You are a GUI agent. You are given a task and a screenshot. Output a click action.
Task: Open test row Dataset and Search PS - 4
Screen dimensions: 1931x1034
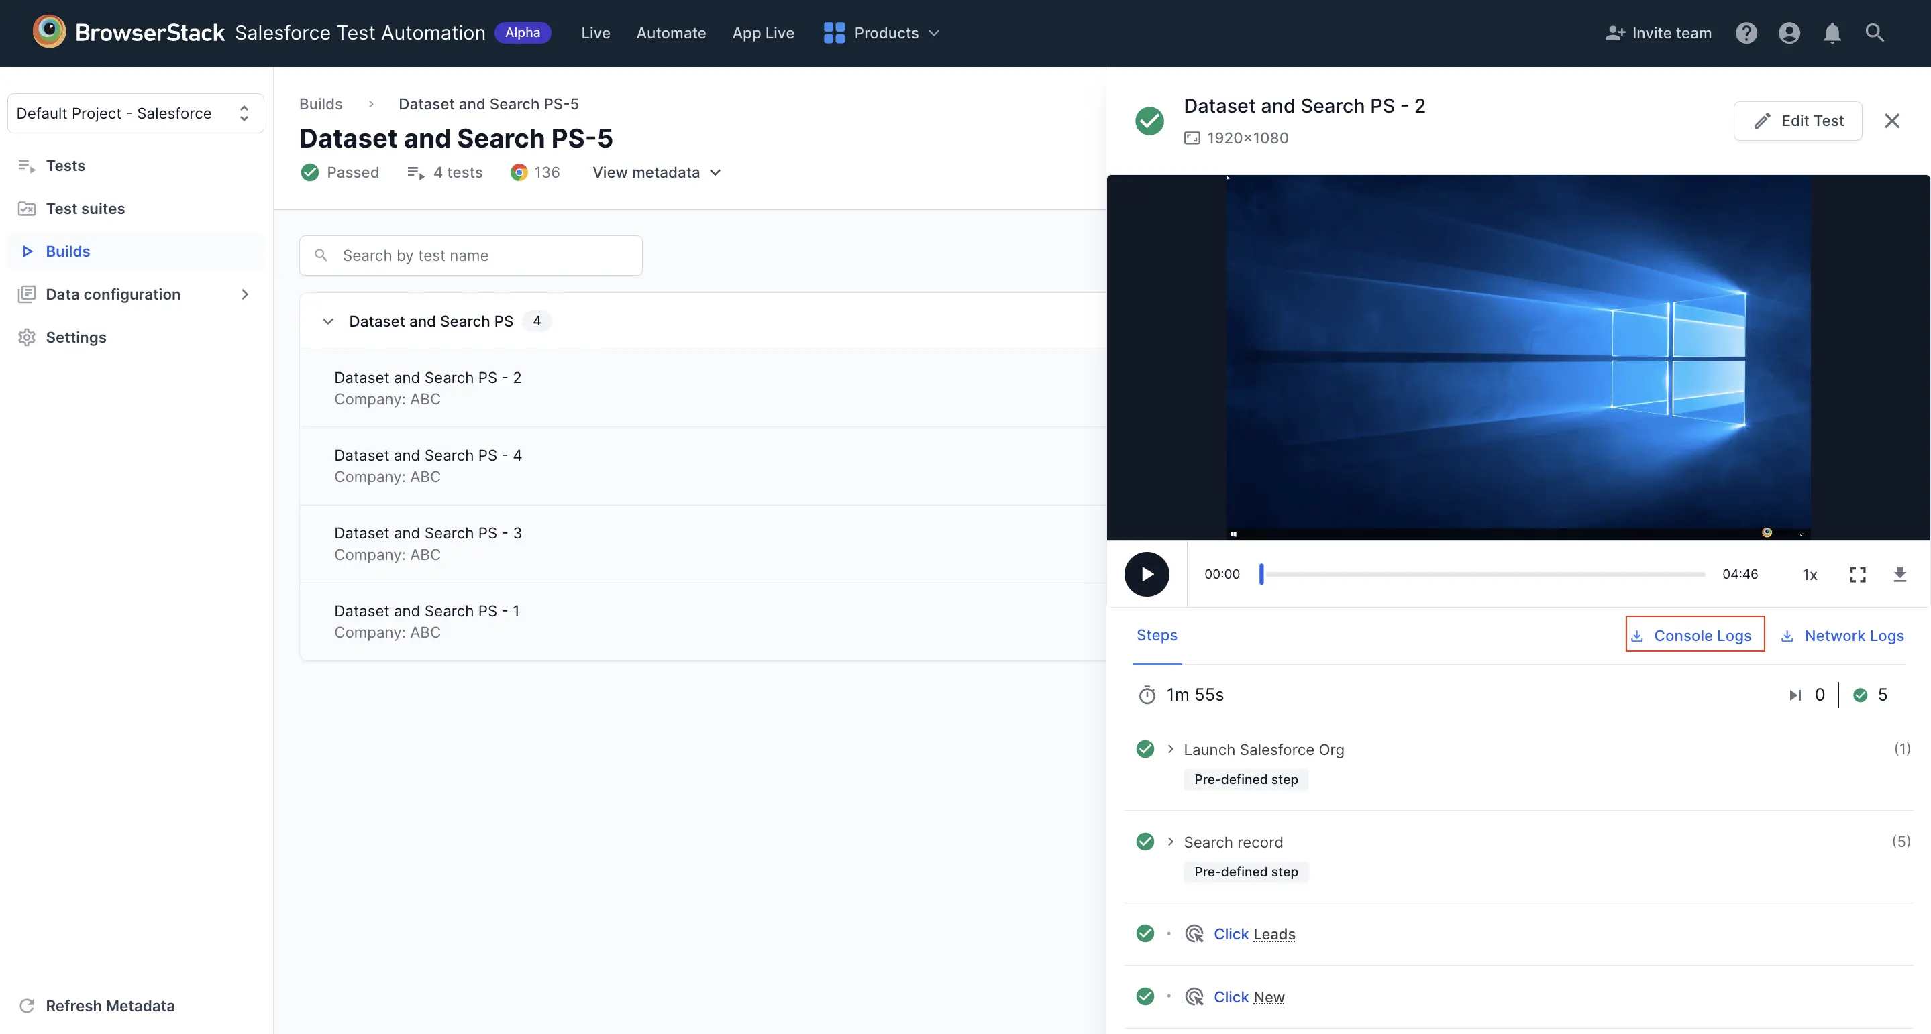703,466
